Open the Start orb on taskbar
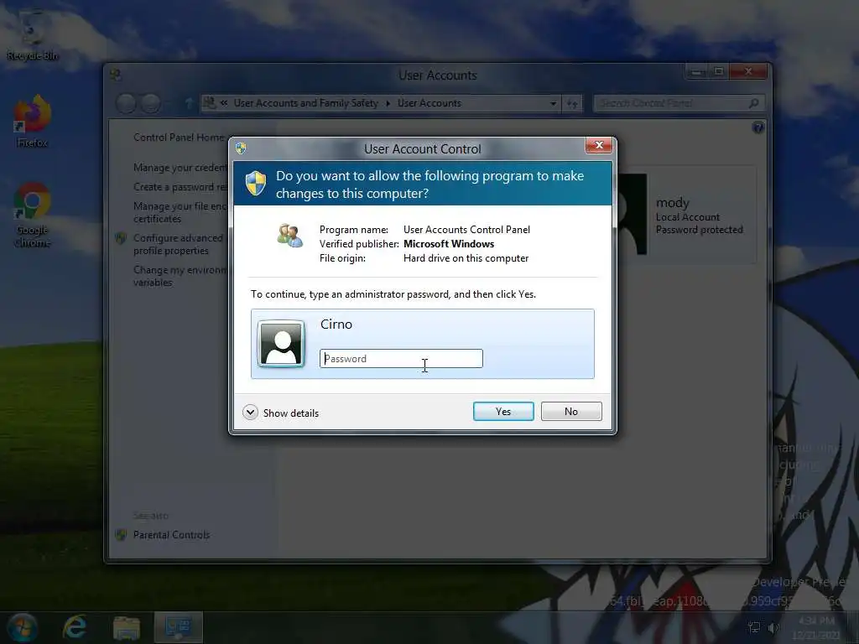This screenshot has width=859, height=644. [23, 627]
